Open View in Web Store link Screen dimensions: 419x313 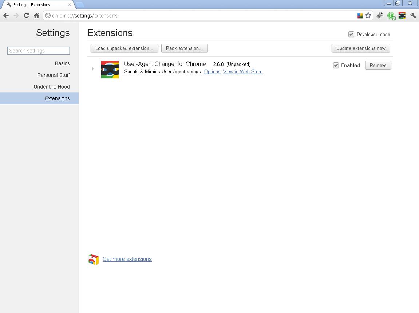tap(243, 72)
